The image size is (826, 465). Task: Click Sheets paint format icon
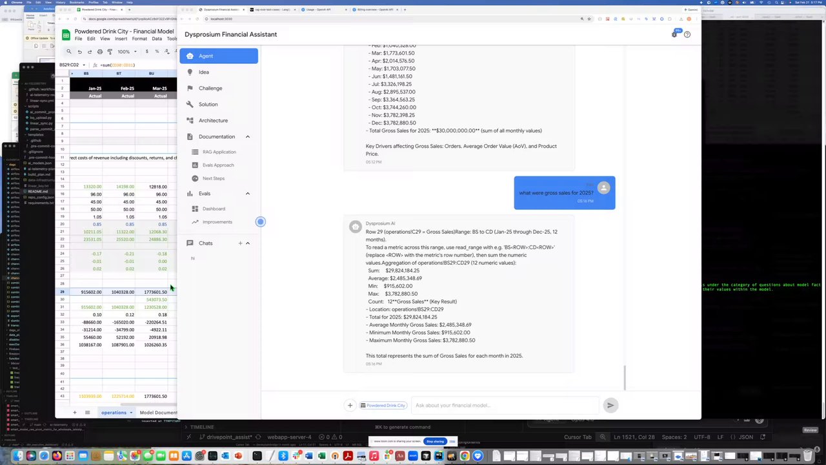point(109,52)
